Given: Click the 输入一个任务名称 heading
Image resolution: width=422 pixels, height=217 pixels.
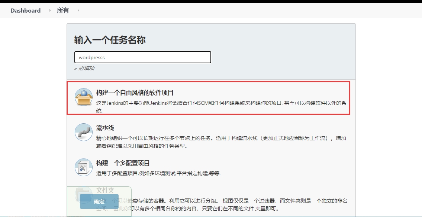Looking at the screenshot, I should pyautogui.click(x=110, y=40).
